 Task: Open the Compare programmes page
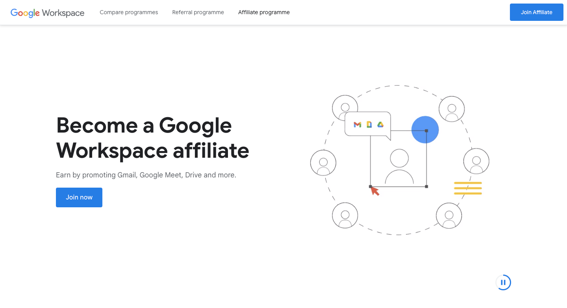pyautogui.click(x=129, y=12)
